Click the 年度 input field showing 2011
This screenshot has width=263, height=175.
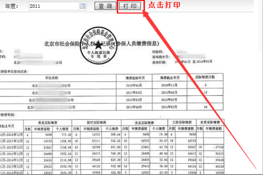pos(57,7)
